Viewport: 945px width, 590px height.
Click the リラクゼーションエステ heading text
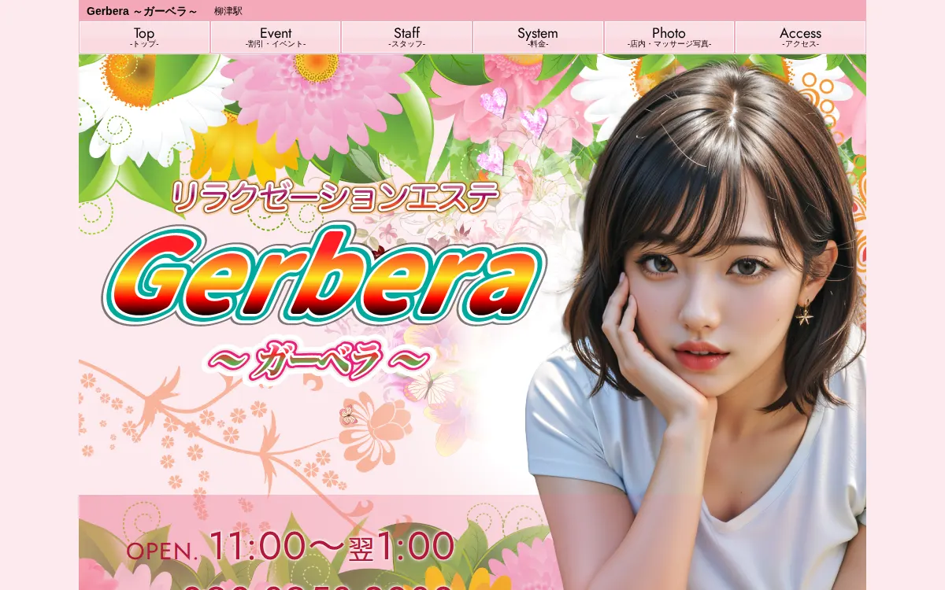click(335, 197)
